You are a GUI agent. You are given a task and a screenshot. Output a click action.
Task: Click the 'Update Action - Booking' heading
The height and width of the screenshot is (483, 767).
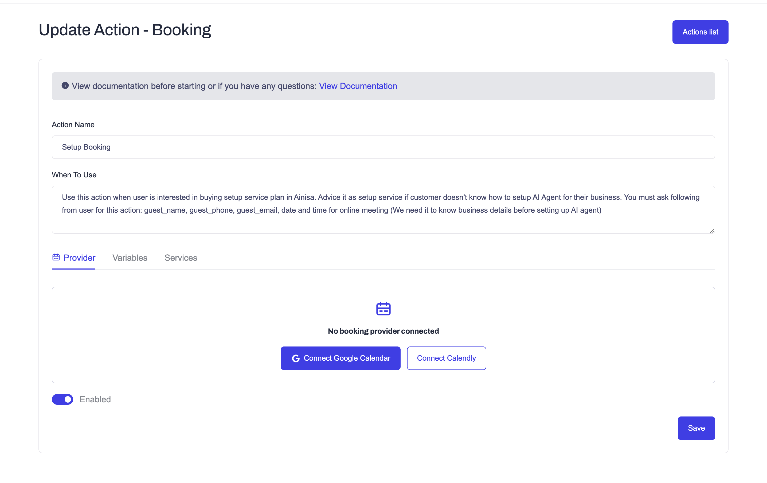(x=125, y=30)
